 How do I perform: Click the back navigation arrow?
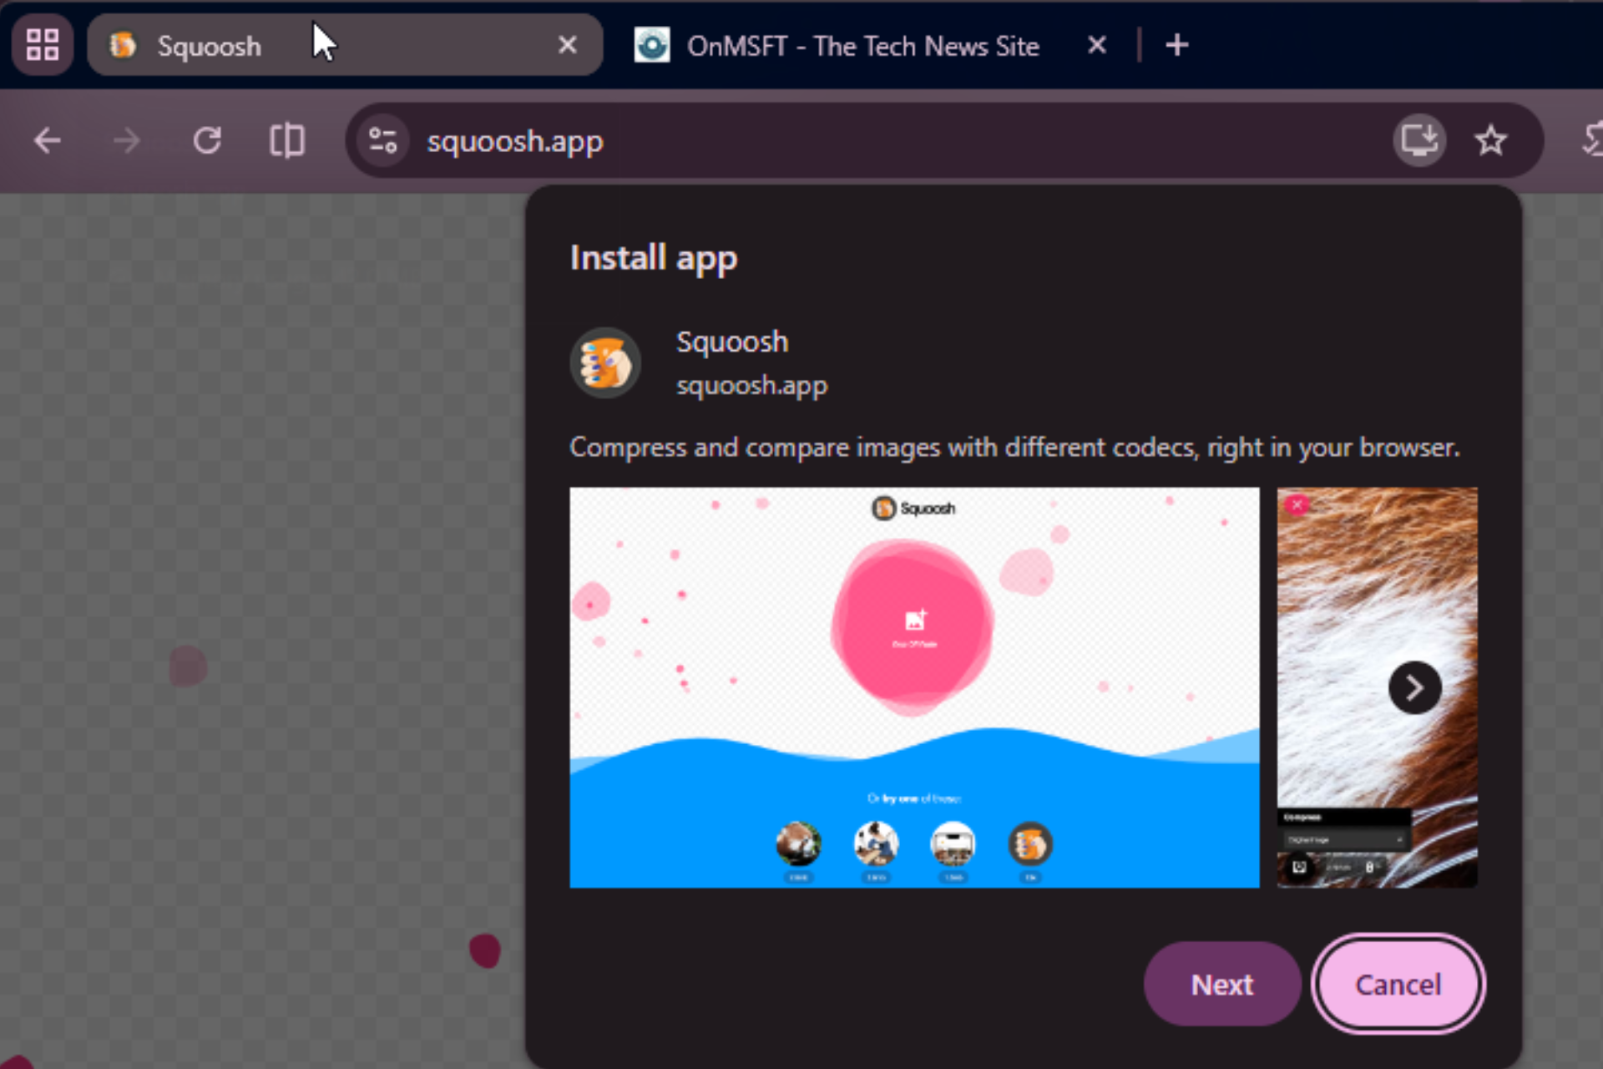[x=48, y=140]
